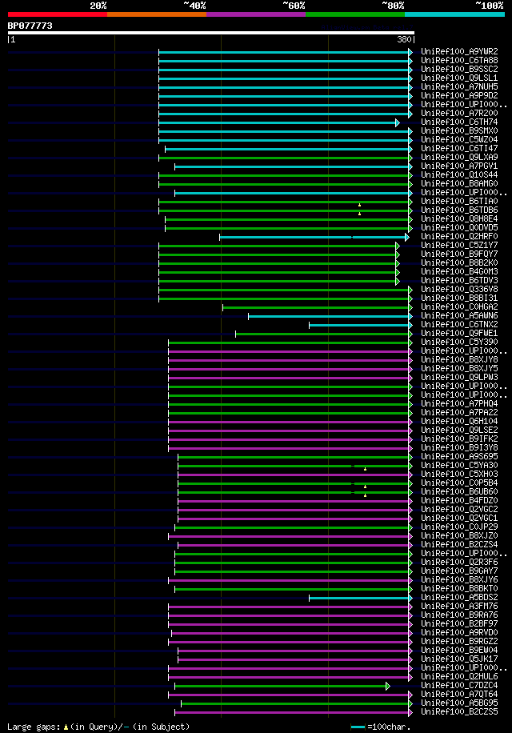Viewport: 512px width, 733px height.
Task: Select the UniRef100_B6TDV3 label
Action: pyautogui.click(x=459, y=281)
